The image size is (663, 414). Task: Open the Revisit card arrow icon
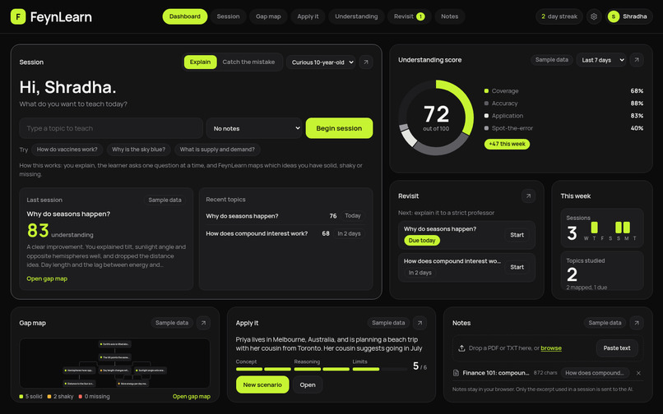click(x=528, y=196)
